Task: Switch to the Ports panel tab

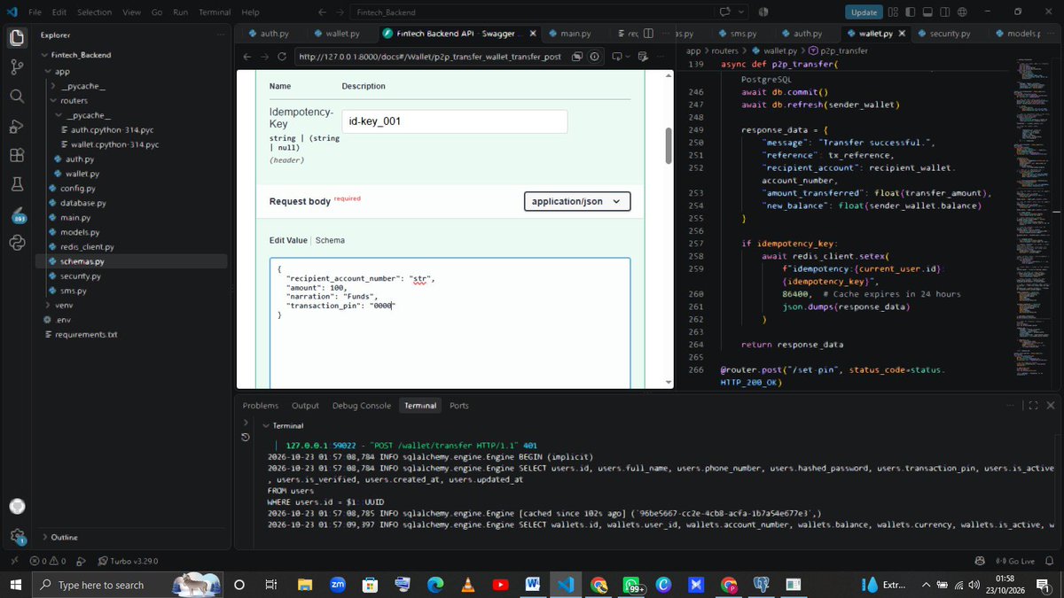Action: pyautogui.click(x=459, y=405)
